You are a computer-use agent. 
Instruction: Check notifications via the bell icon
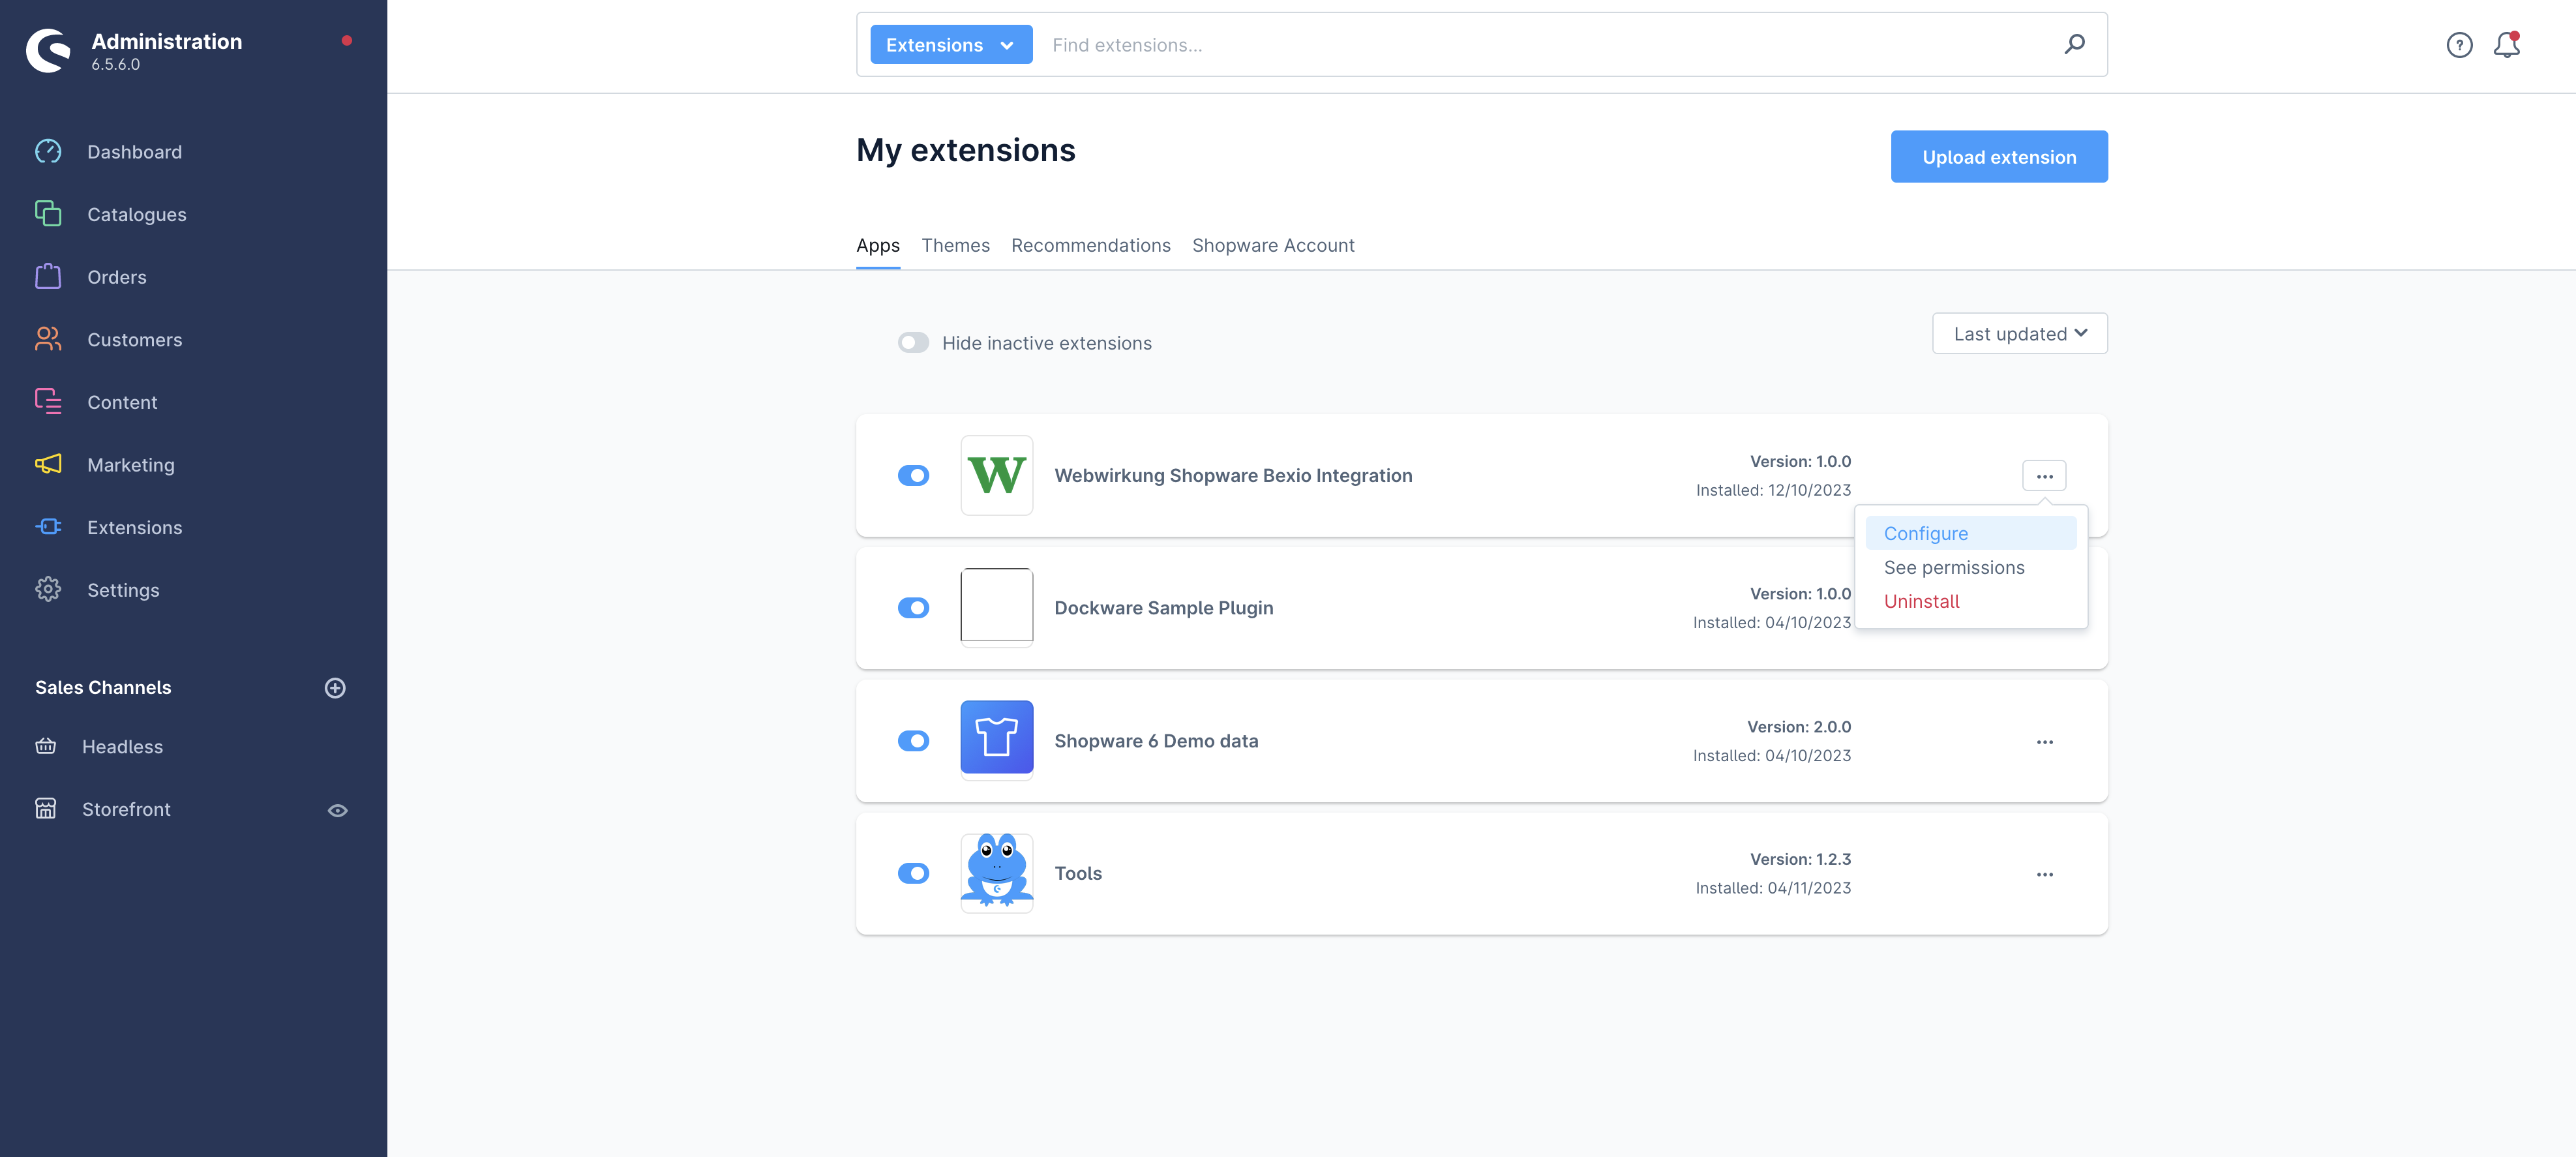tap(2508, 44)
